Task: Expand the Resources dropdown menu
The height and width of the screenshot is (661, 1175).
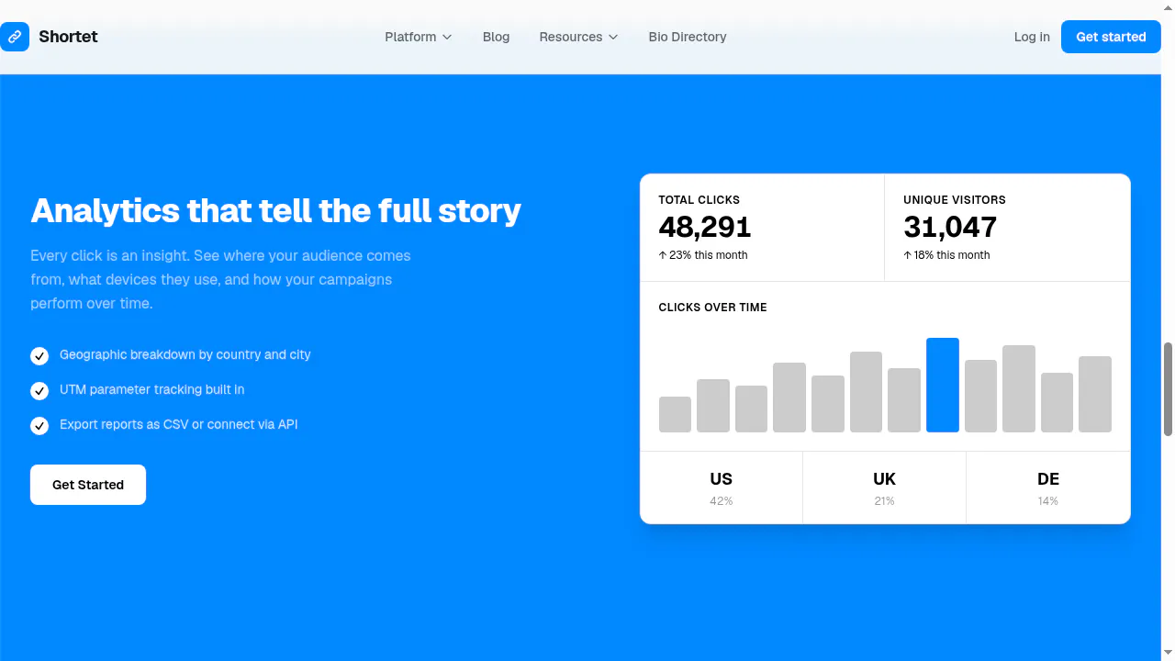Action: tap(578, 37)
